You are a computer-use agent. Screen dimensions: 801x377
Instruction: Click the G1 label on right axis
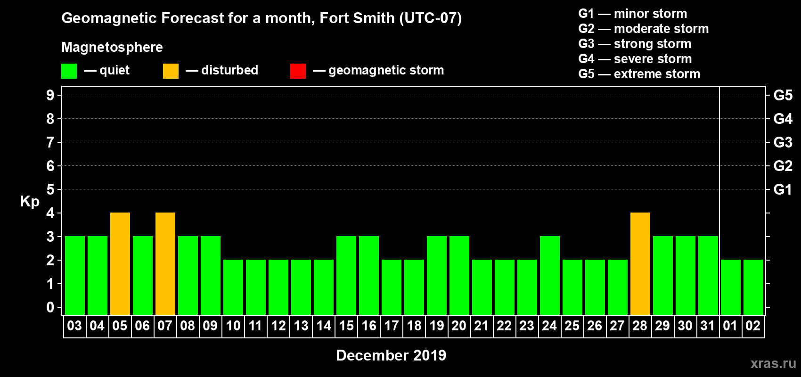pyautogui.click(x=783, y=189)
